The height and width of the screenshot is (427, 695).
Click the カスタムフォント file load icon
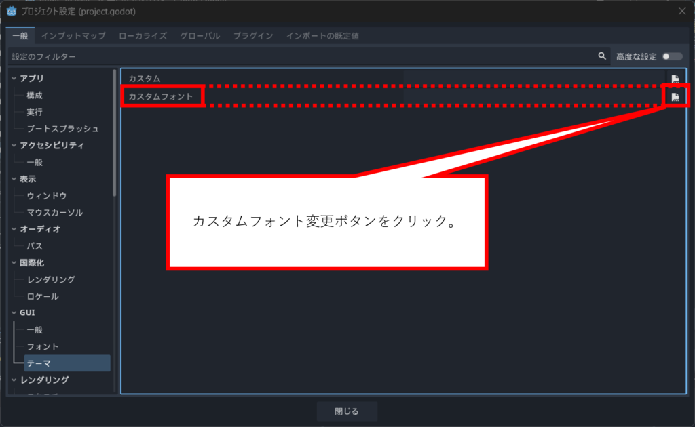pyautogui.click(x=675, y=97)
